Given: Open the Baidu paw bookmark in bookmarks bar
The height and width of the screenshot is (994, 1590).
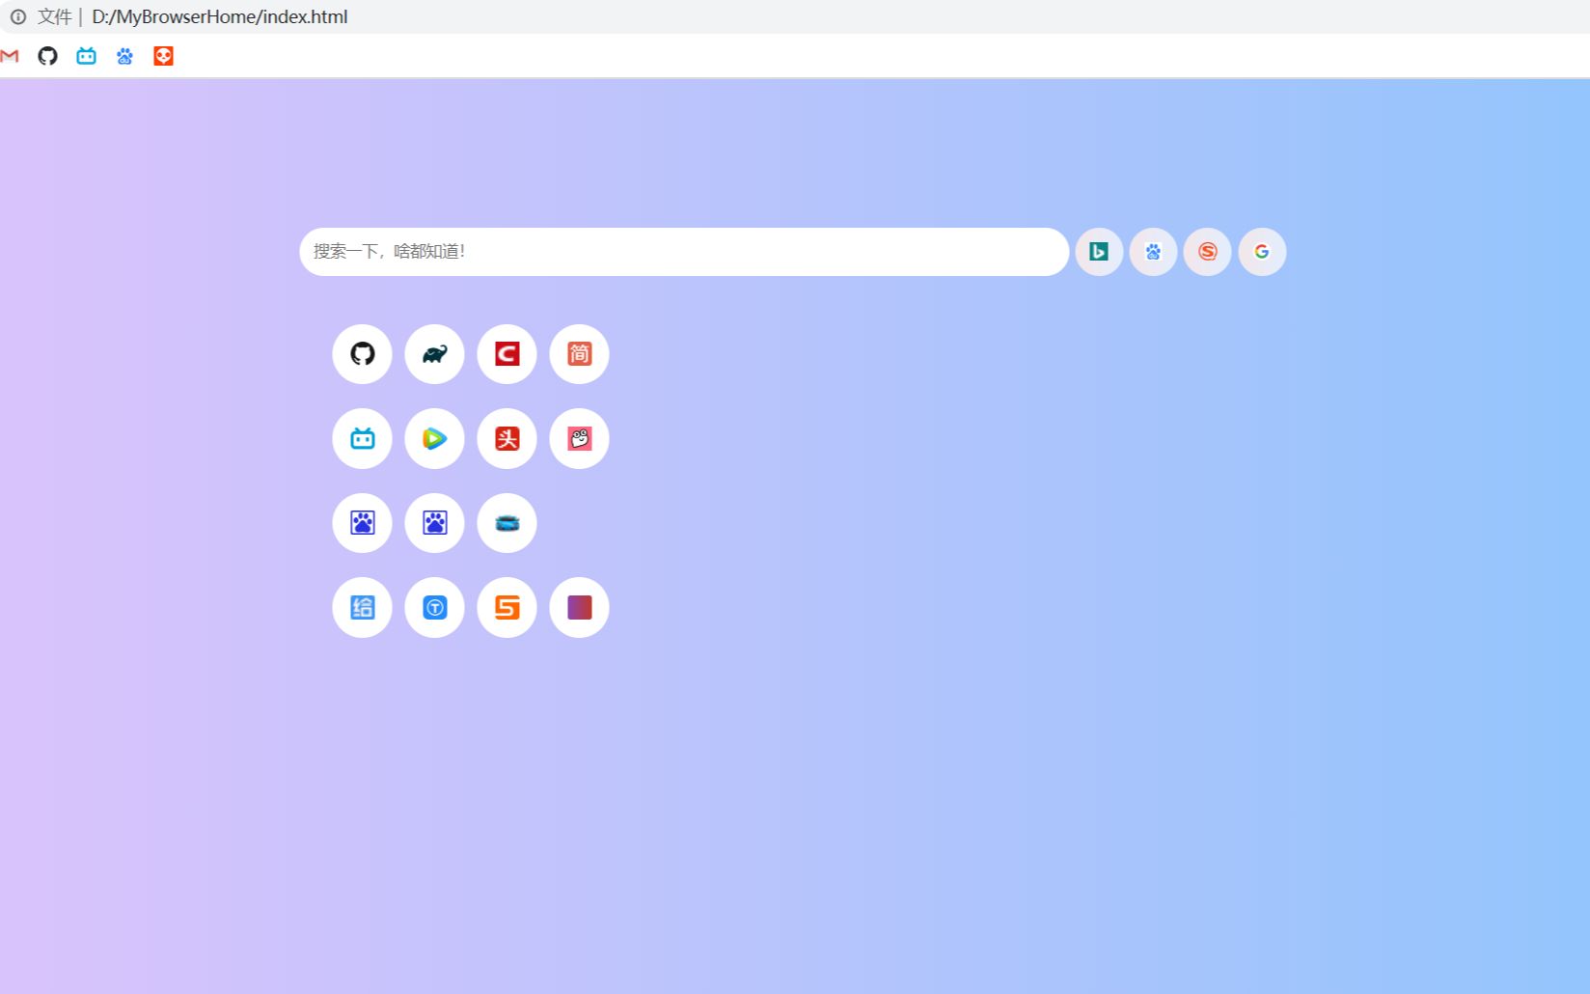Looking at the screenshot, I should (124, 56).
